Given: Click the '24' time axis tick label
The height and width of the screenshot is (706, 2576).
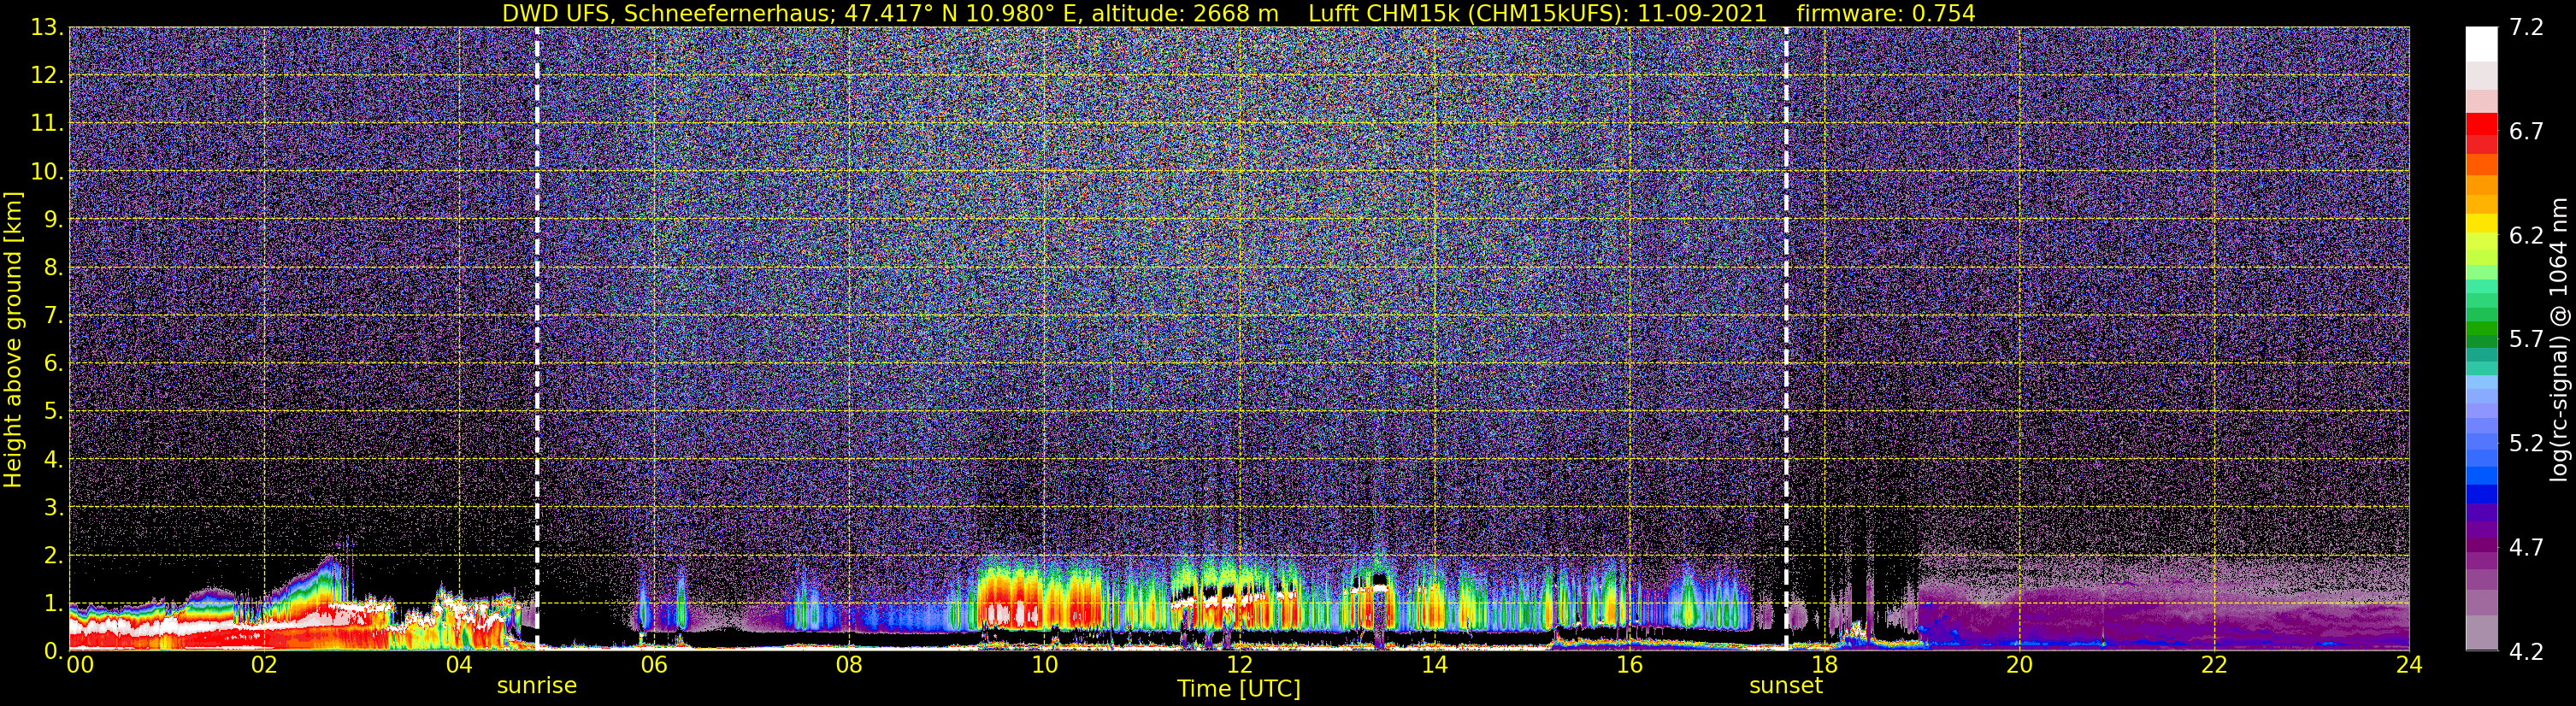Looking at the screenshot, I should pyautogui.click(x=2409, y=666).
